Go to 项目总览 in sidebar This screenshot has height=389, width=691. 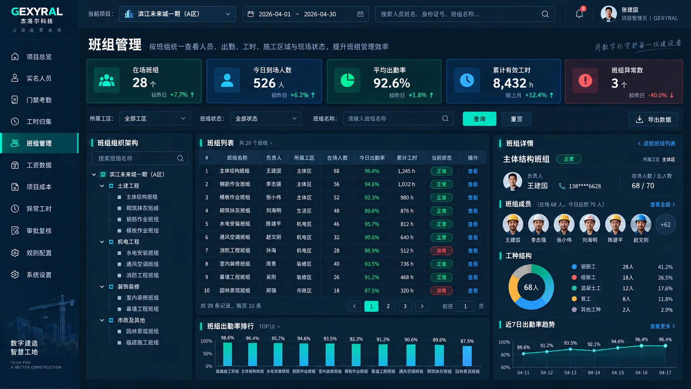point(39,57)
